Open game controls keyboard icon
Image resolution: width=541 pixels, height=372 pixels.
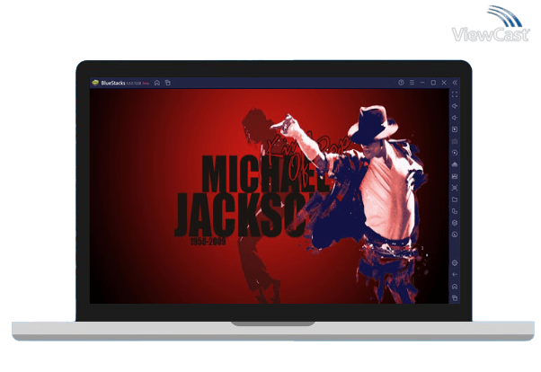[x=455, y=141]
